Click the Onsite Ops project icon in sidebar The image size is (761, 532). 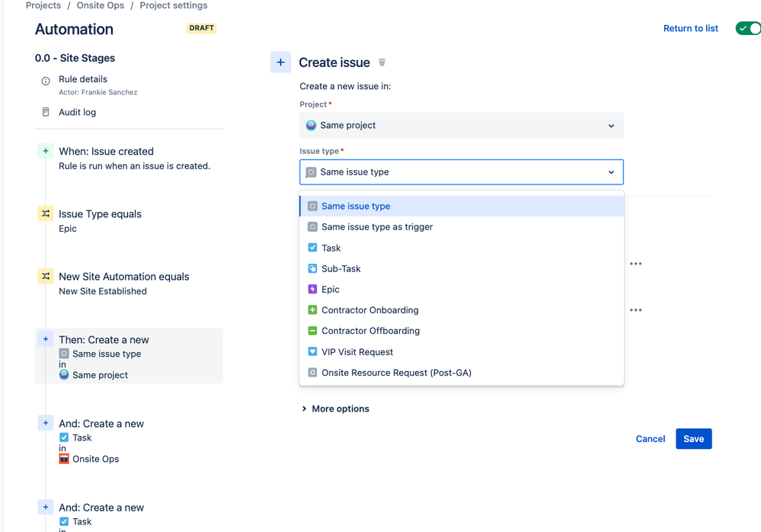point(64,459)
